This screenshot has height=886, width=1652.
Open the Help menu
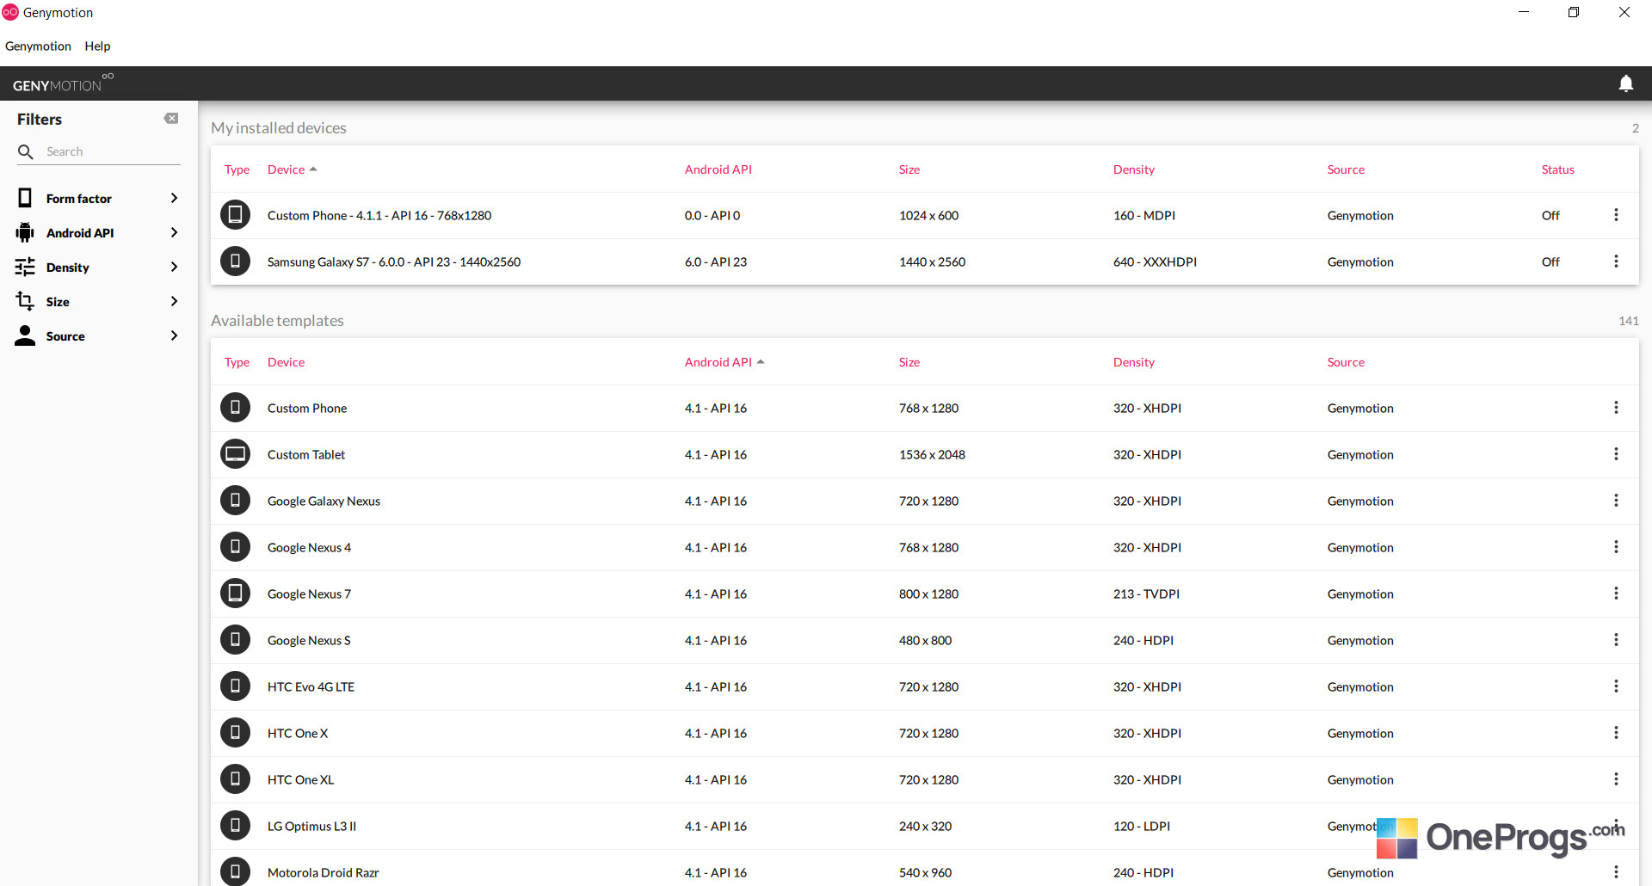pyautogui.click(x=97, y=46)
